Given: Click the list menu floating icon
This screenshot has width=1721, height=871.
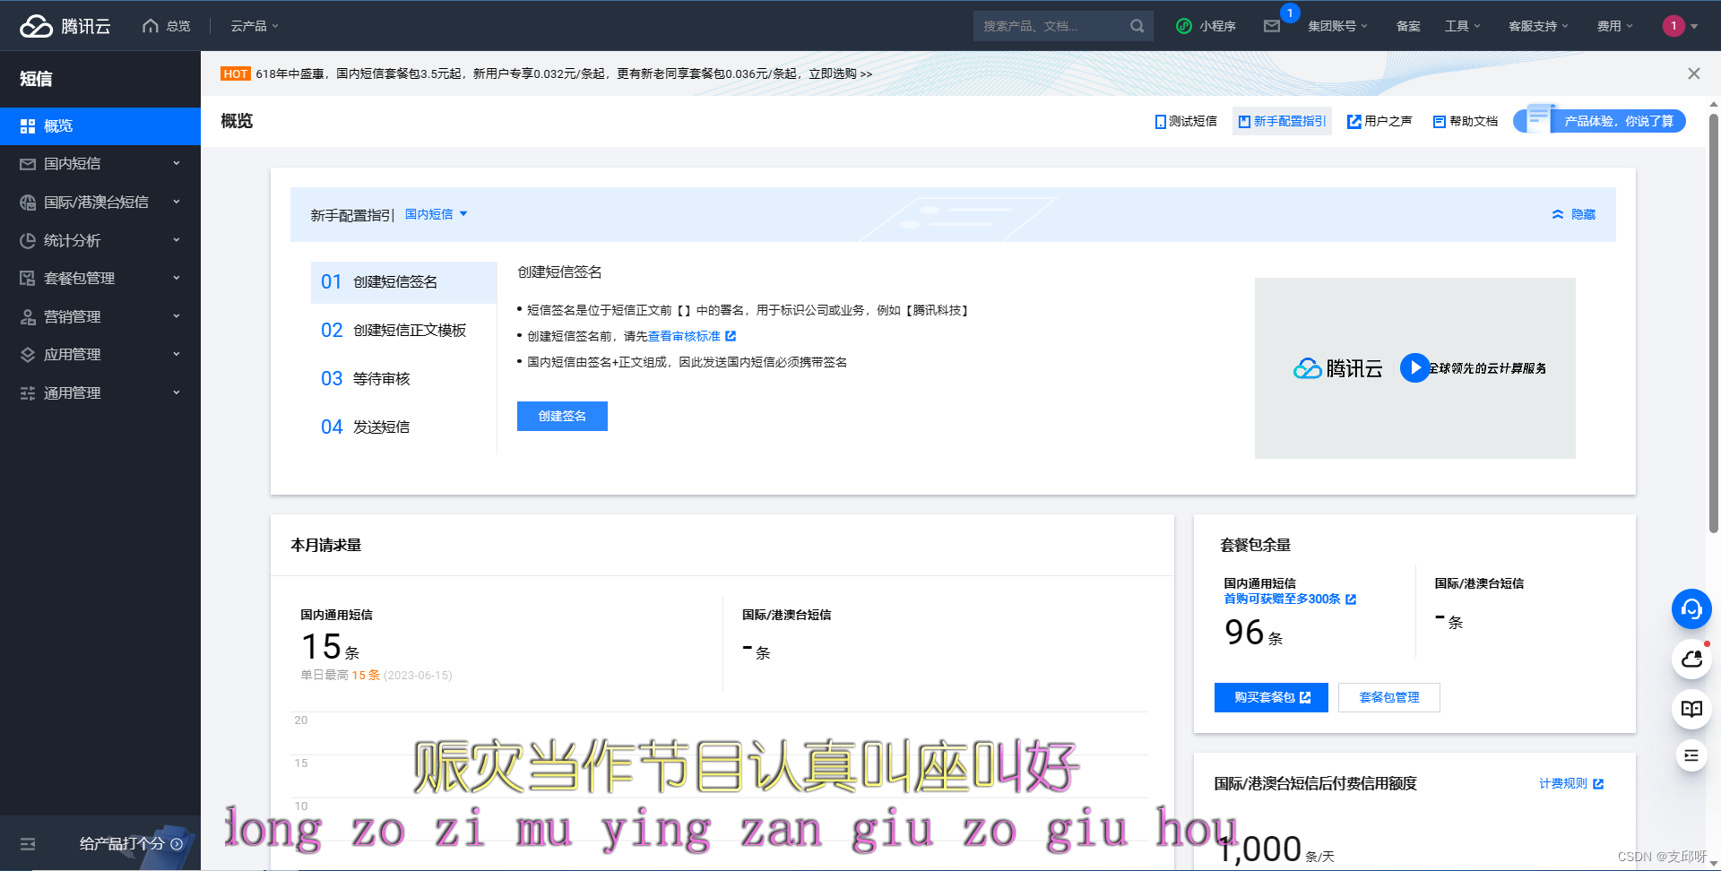Looking at the screenshot, I should pos(1691,756).
